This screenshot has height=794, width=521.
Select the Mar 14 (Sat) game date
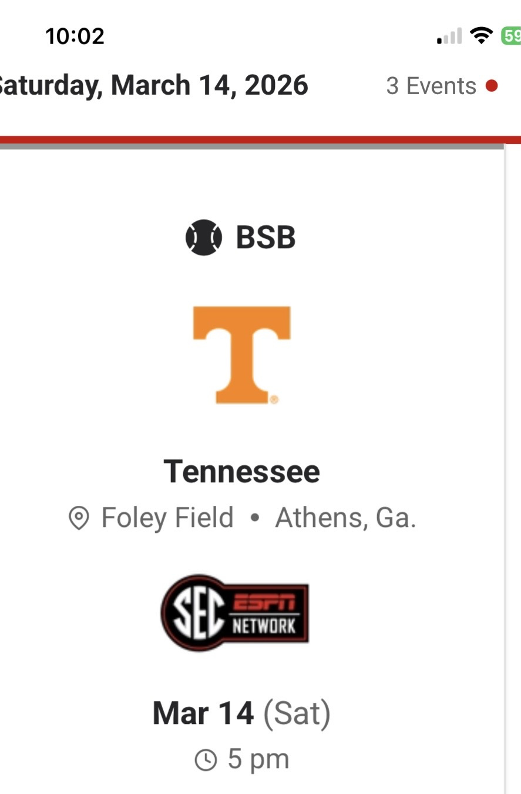241,713
